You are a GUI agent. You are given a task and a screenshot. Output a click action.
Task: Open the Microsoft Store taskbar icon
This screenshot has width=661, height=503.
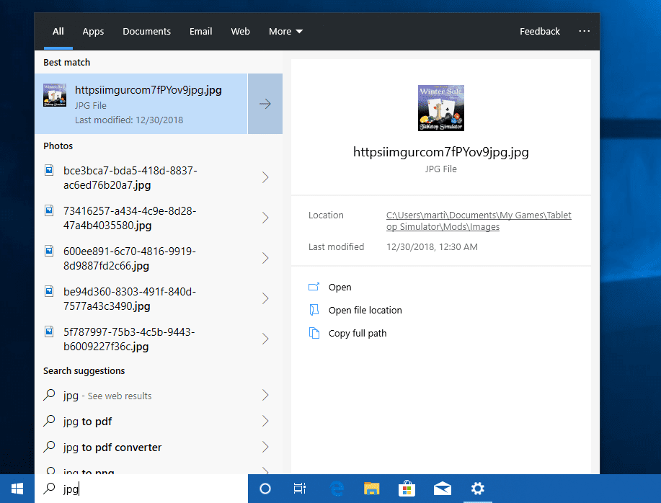(407, 489)
